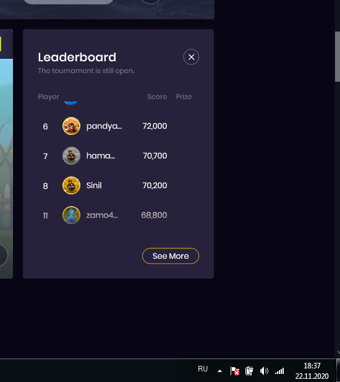
Task: Click the pandya player name
Action: coord(104,126)
